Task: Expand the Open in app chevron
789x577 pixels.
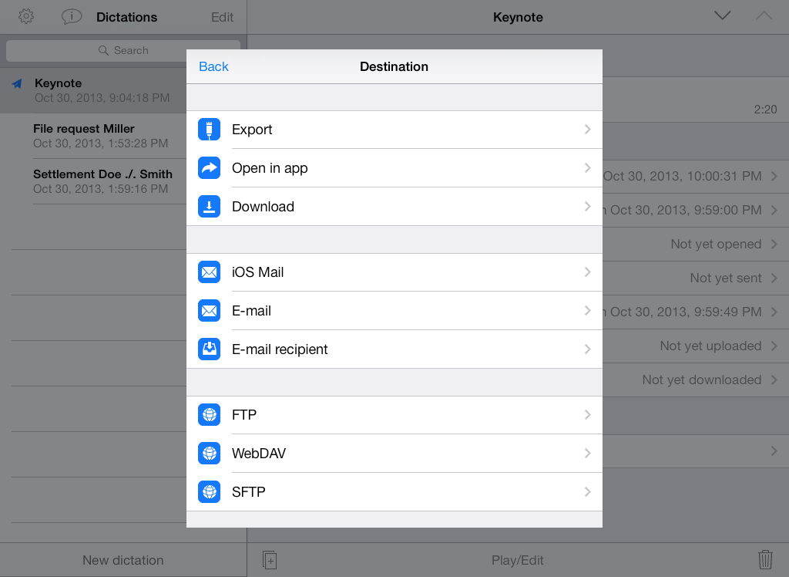Action: [x=587, y=168]
